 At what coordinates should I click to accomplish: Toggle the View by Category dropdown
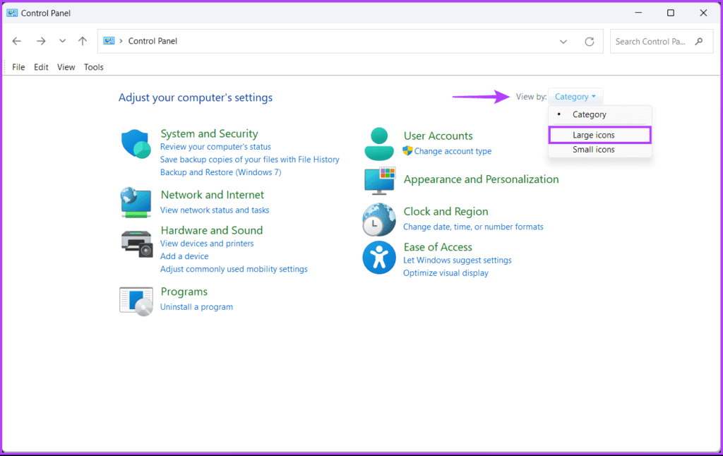pos(575,97)
